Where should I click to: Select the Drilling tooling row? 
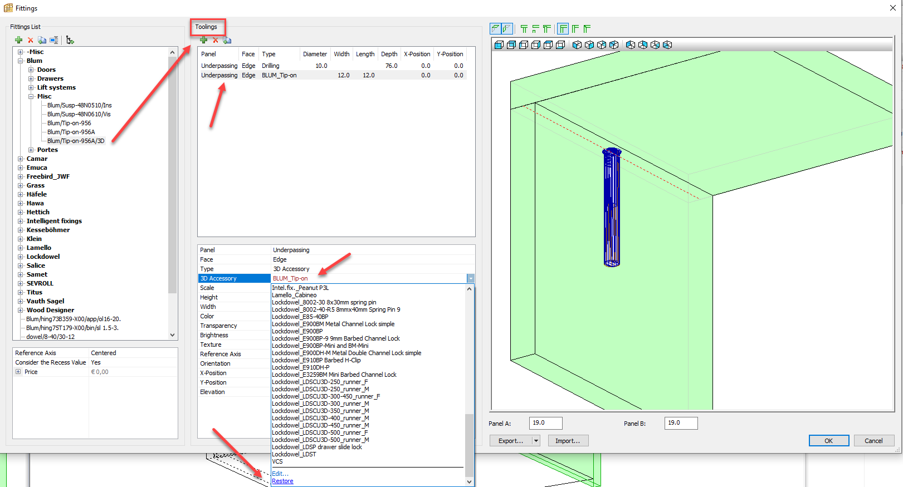click(333, 66)
